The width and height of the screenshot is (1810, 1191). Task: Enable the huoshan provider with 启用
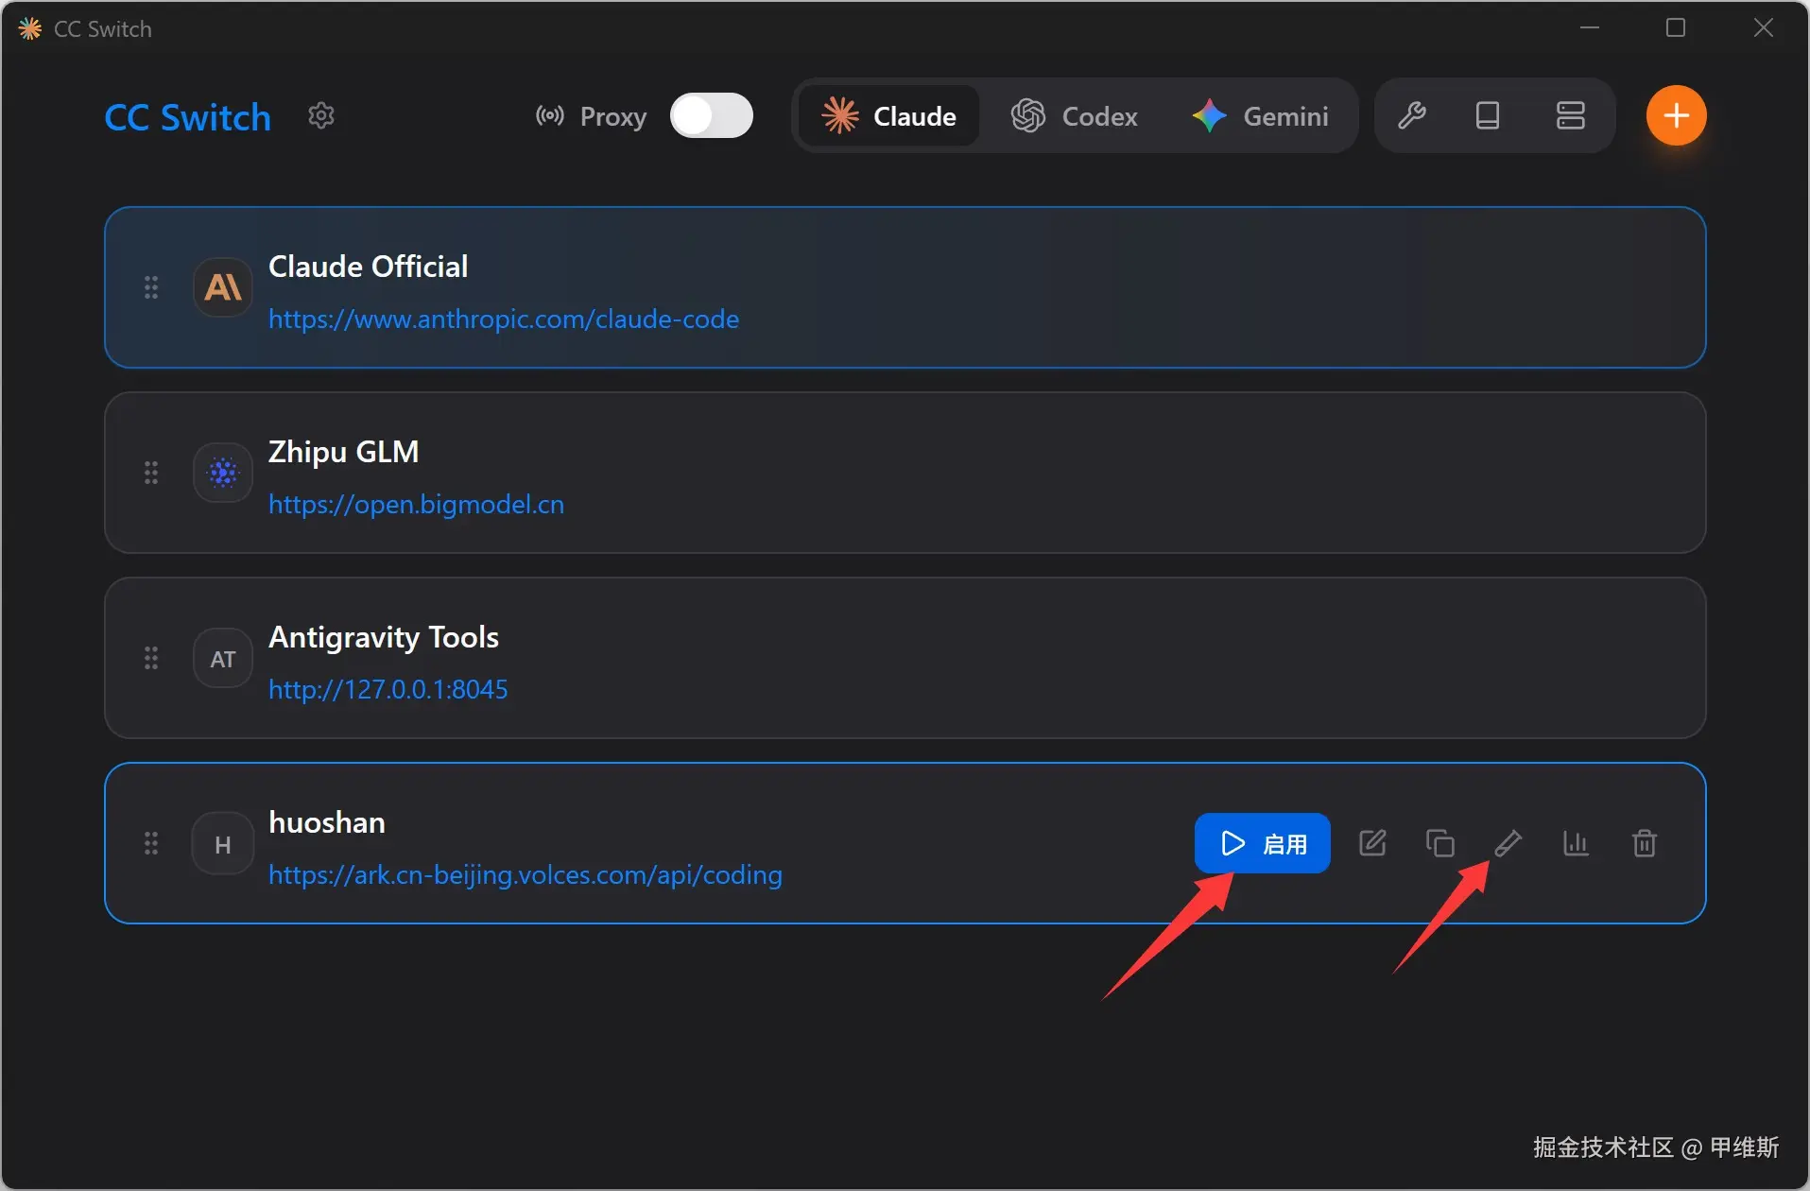1263,843
